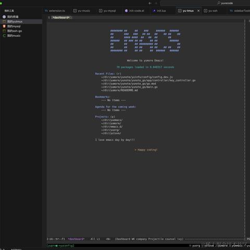Click the terminal icon on yu-ssh tab

tap(205, 11)
